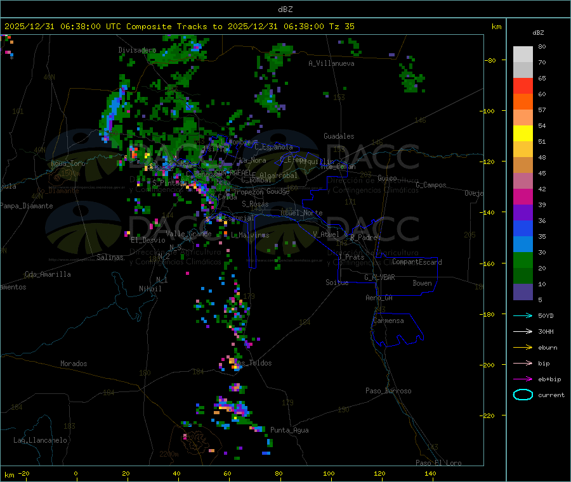This screenshot has height=482, width=571.
Task: Click the El_Desvio place label
Action: [148, 240]
